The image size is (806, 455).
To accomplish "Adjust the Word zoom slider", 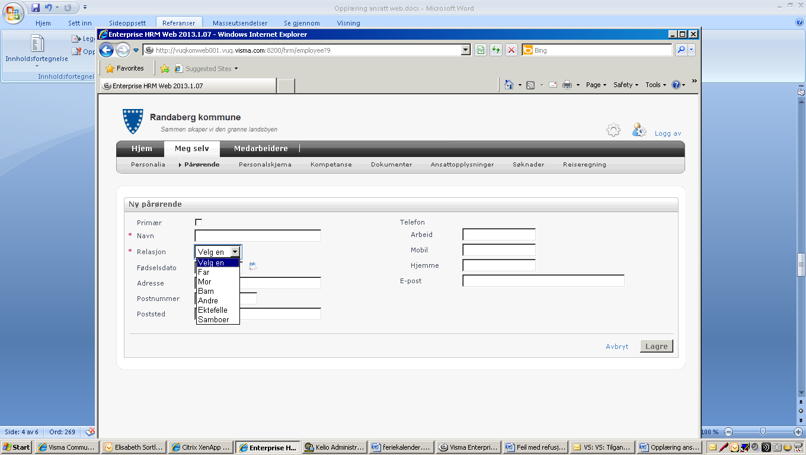I will pos(763,432).
